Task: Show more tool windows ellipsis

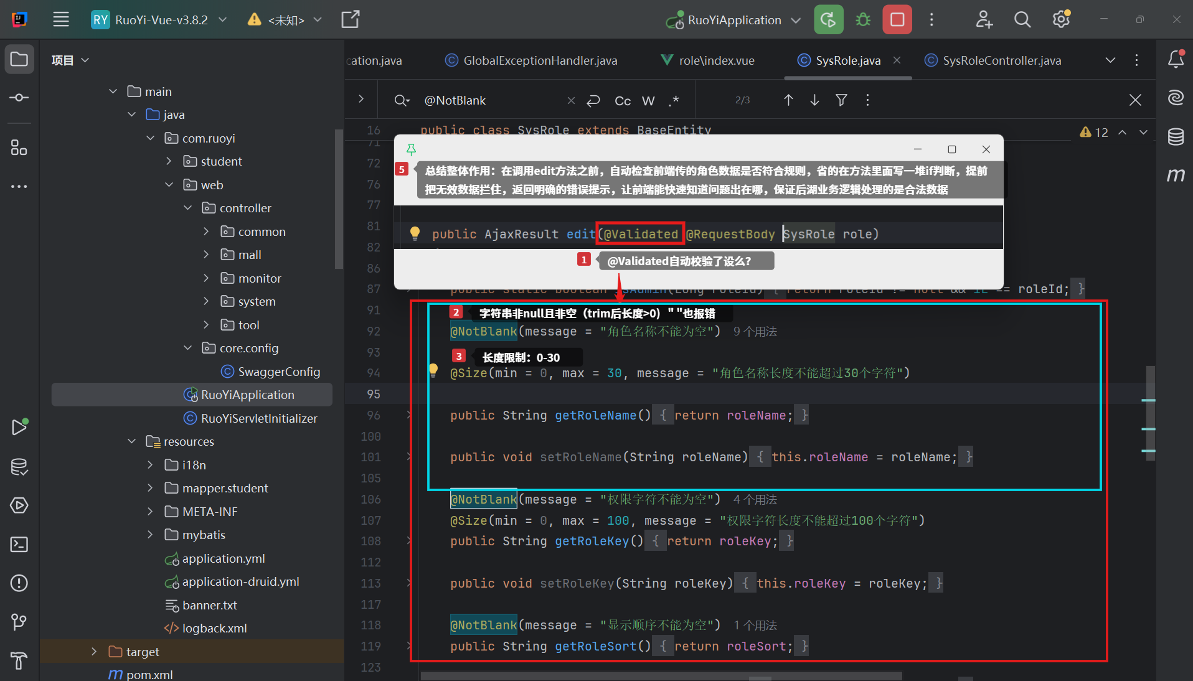Action: pos(19,186)
